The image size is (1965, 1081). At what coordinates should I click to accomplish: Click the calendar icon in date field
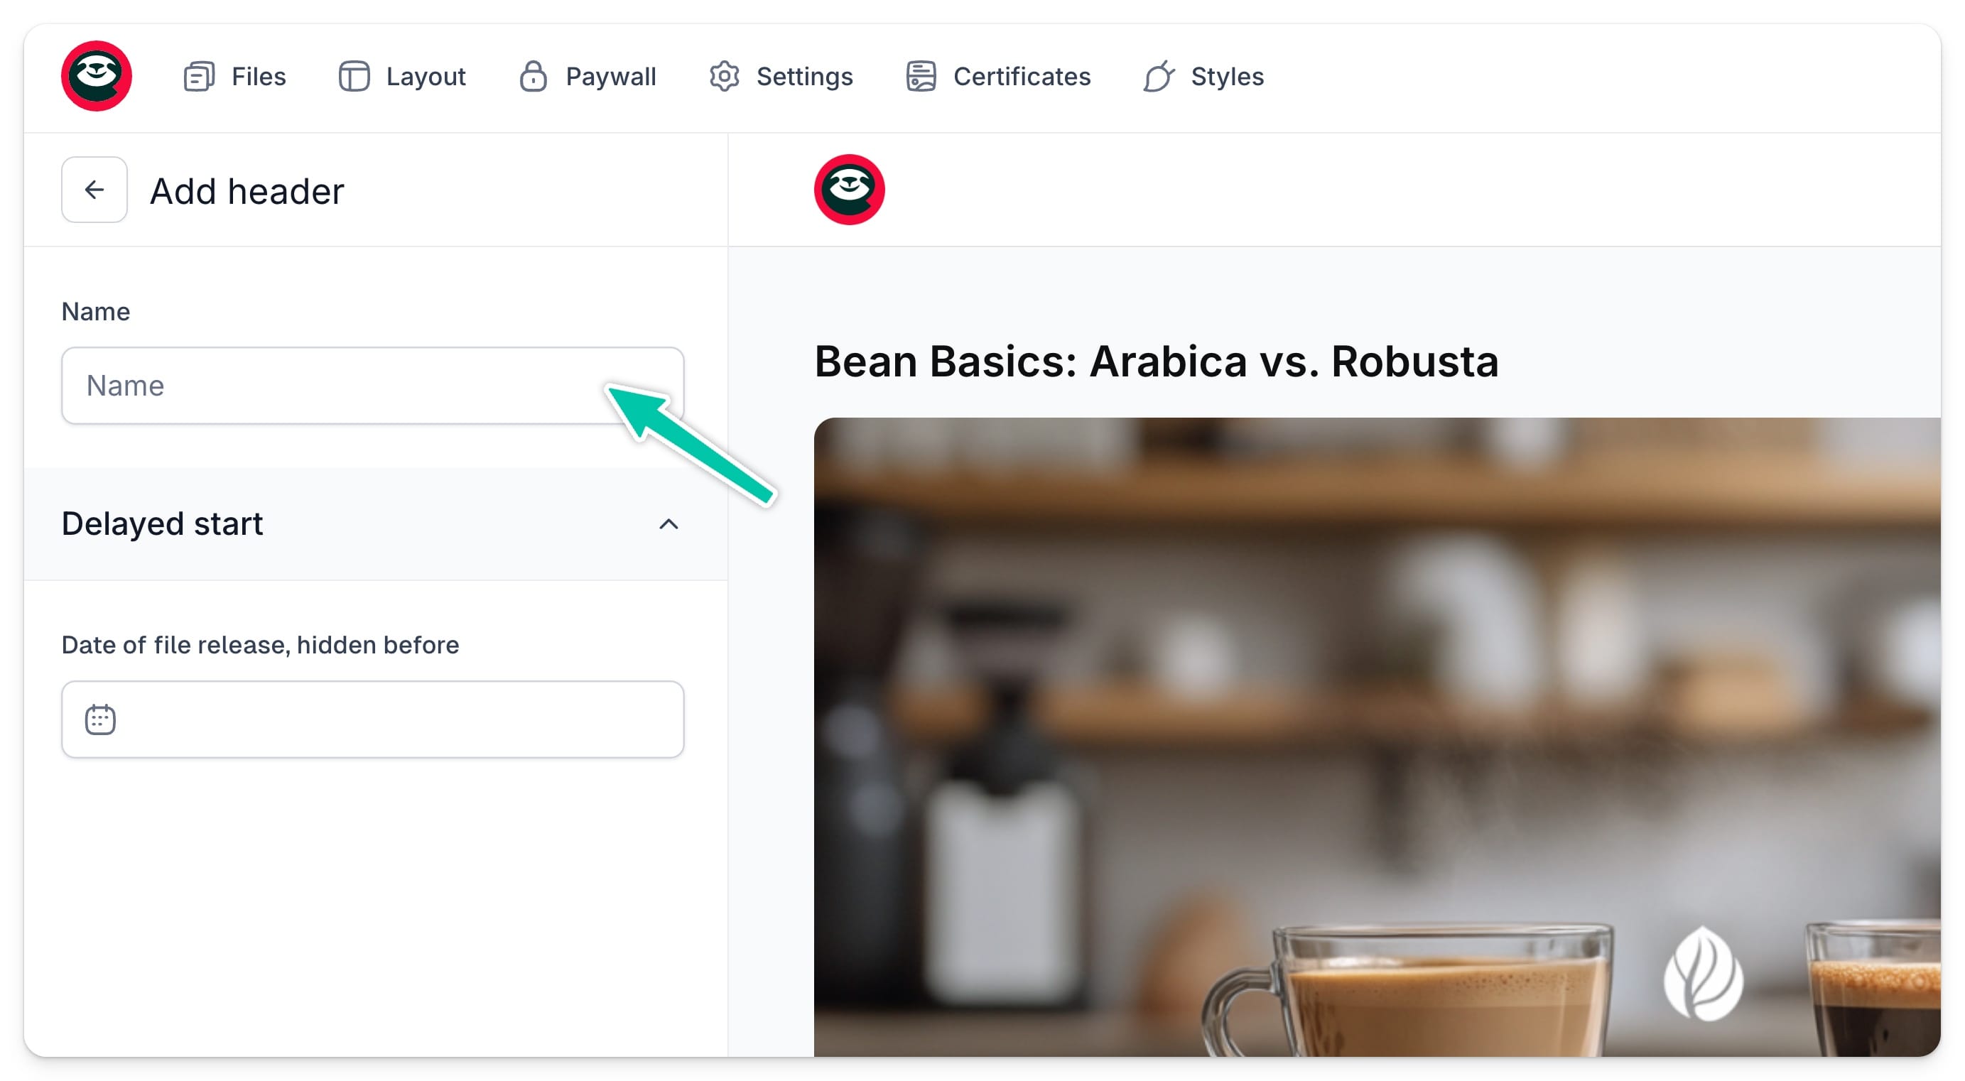click(100, 719)
